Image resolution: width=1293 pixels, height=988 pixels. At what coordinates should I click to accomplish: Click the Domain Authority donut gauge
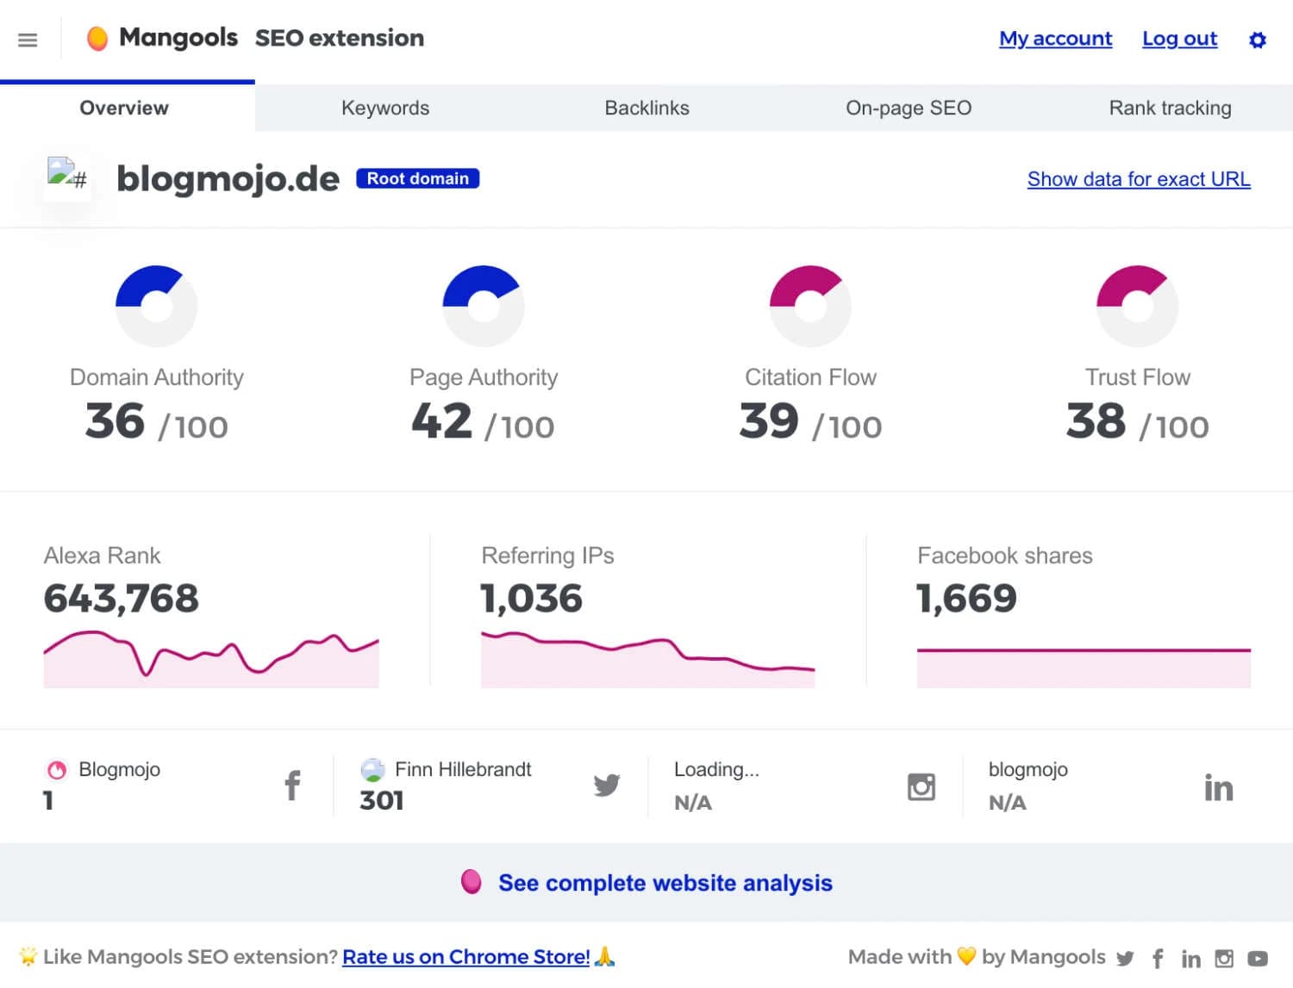[156, 305]
